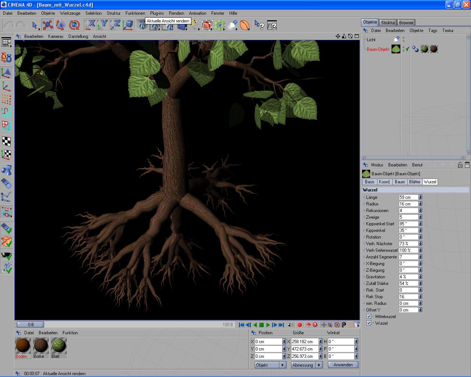The image size is (471, 377).
Task: Open layout switcher icon at left top
Action: pyautogui.click(x=7, y=42)
